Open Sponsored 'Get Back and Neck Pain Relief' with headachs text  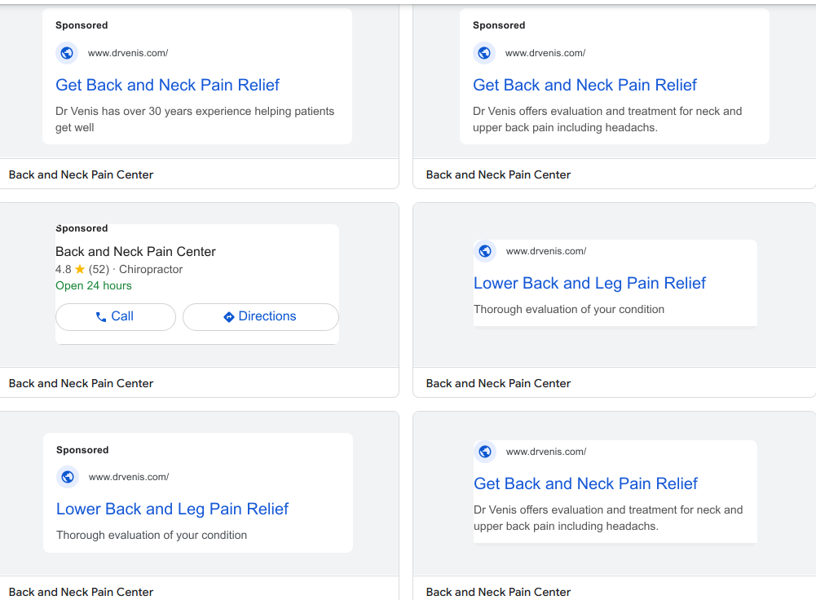584,85
